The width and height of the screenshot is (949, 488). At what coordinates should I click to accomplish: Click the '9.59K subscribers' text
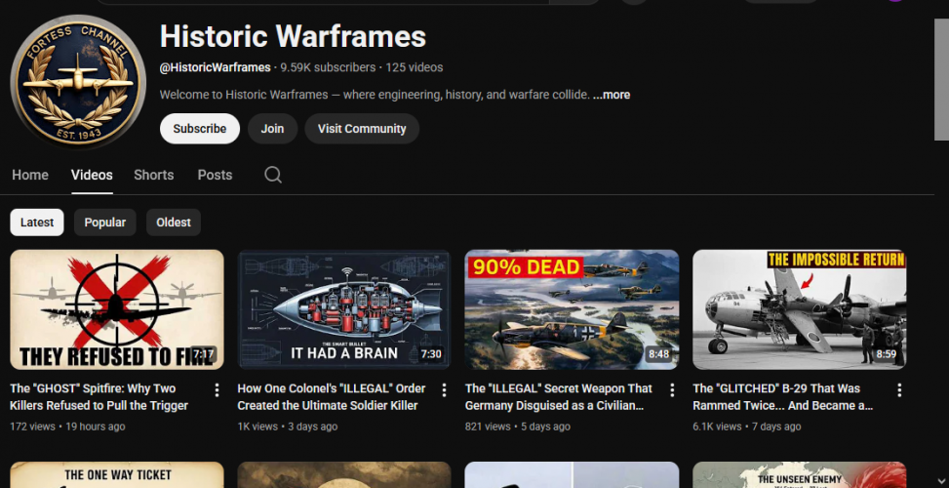pos(328,67)
